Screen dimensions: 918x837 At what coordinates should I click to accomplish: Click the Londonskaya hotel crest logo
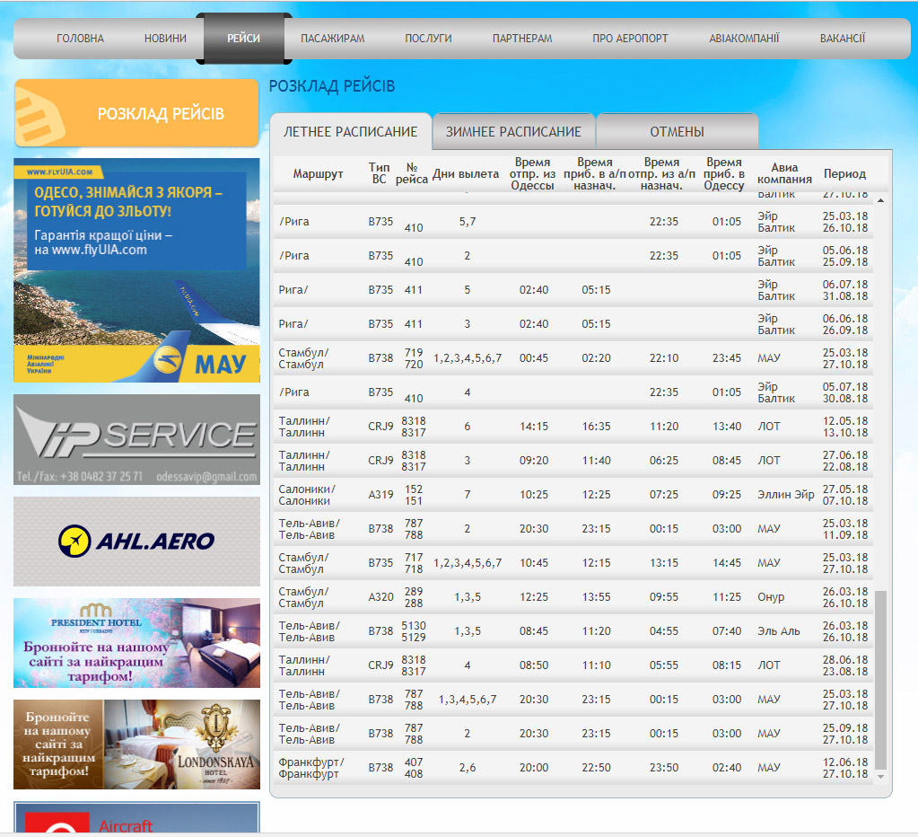point(216,727)
